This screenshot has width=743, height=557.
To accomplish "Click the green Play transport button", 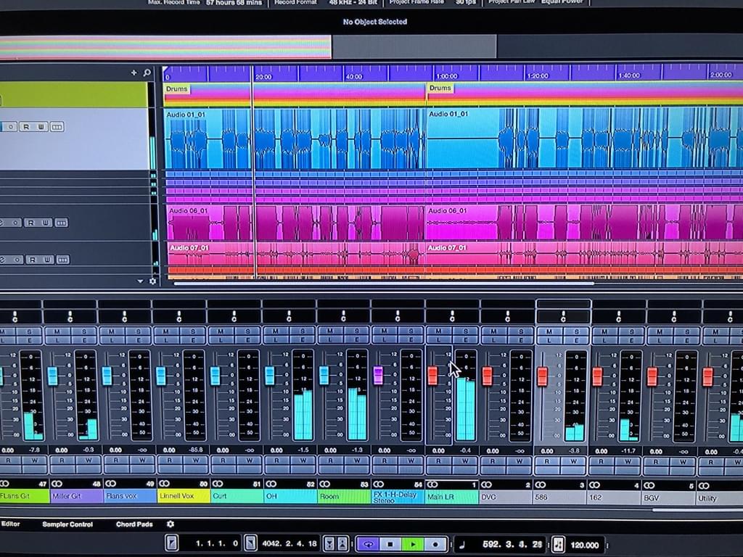I will click(x=413, y=544).
